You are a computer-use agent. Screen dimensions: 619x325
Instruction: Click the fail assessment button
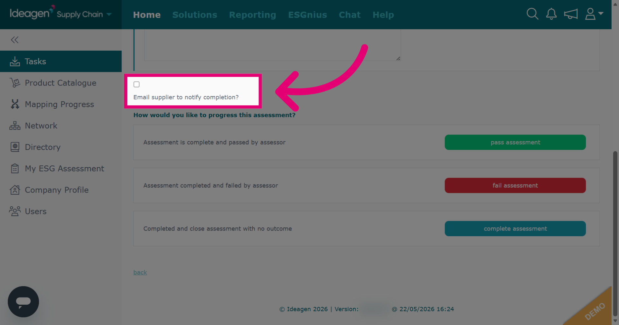[x=515, y=185]
